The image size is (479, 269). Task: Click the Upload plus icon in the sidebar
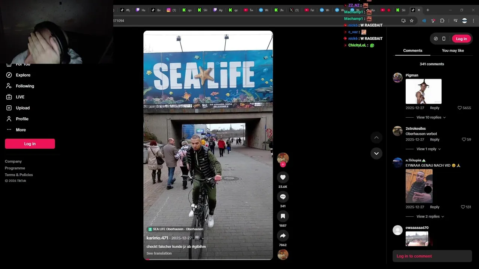9,108
